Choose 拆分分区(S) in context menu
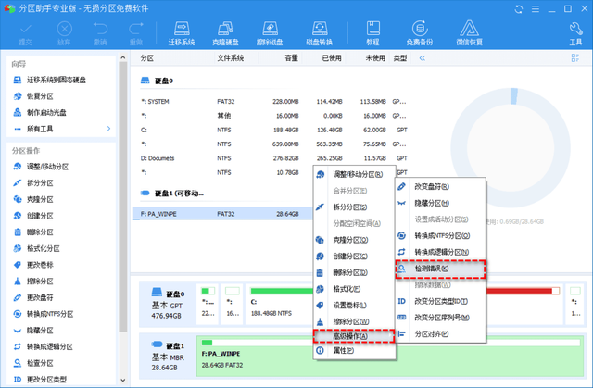This screenshot has width=593, height=388. [x=354, y=207]
